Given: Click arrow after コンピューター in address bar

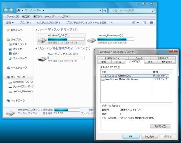Looking at the screenshot, I should click(x=44, y=11).
